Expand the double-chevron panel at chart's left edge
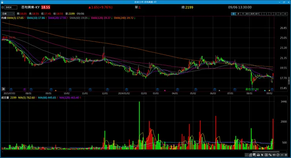This screenshot has width=291, height=158. [x=3, y=89]
